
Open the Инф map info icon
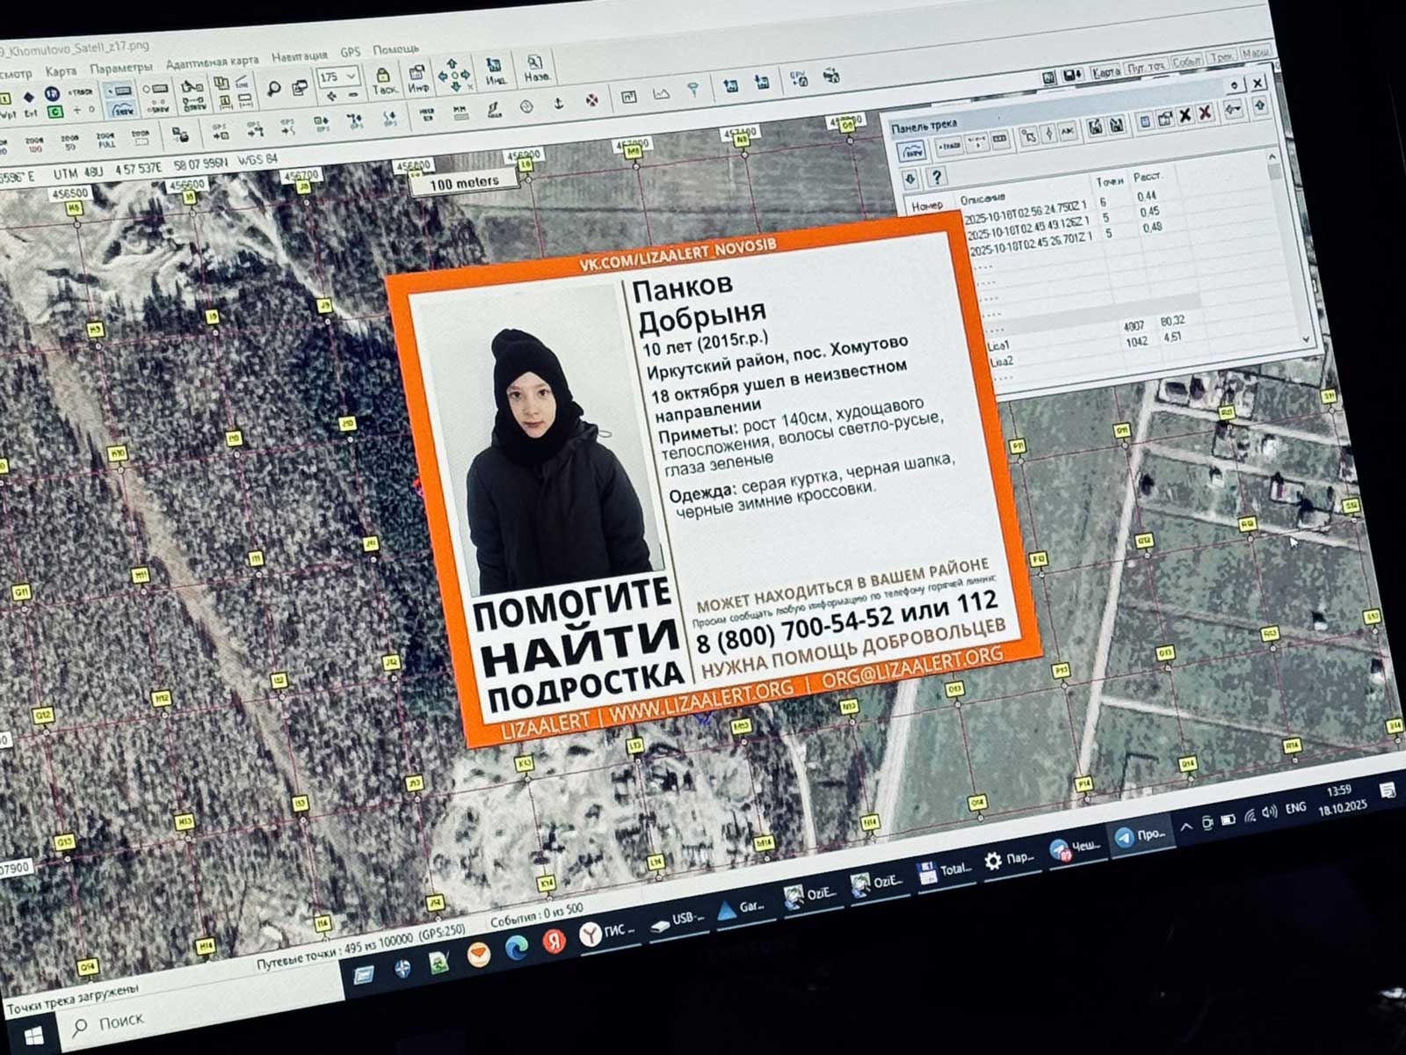418,80
